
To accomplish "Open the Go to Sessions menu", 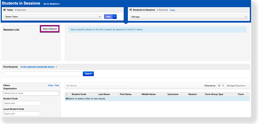I will 52,4.
